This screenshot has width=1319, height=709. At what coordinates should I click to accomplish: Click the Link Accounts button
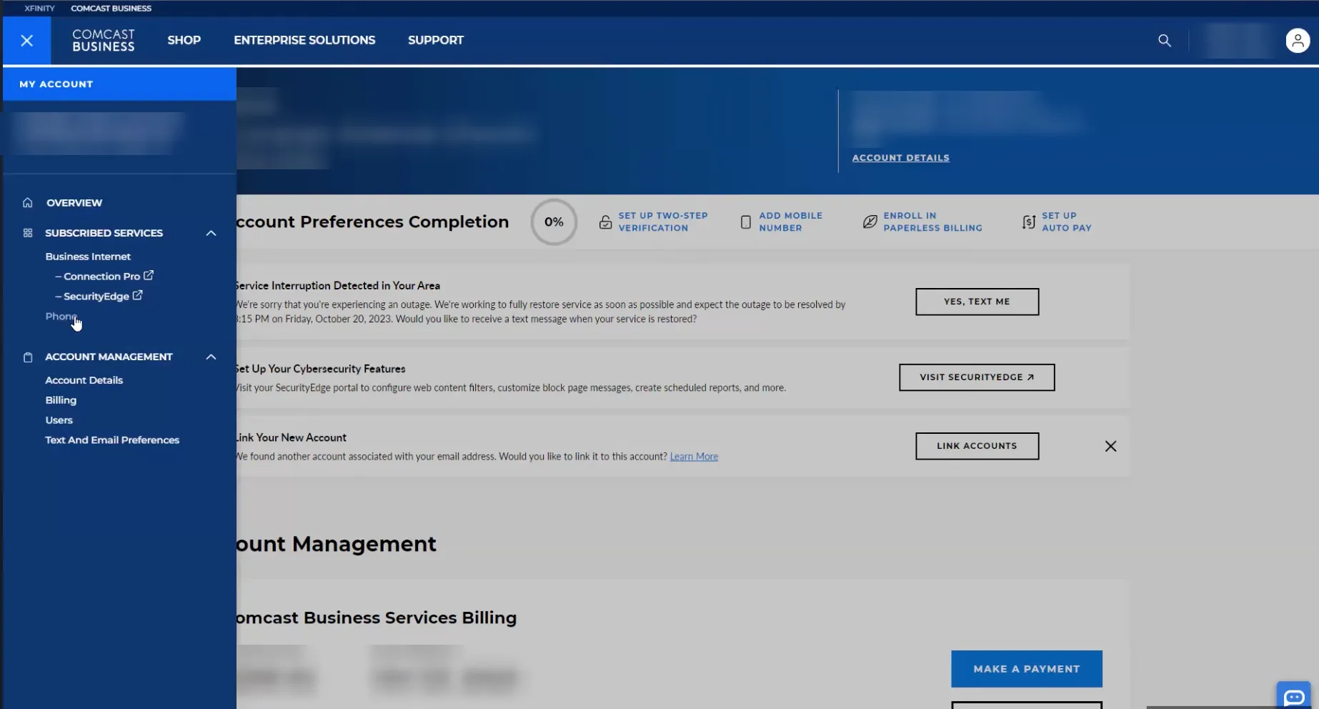[x=977, y=446]
